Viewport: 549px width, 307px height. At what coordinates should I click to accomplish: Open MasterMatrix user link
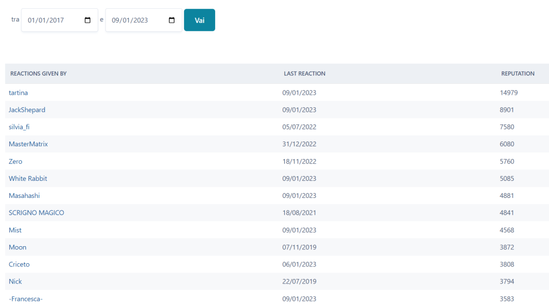pyautogui.click(x=28, y=144)
